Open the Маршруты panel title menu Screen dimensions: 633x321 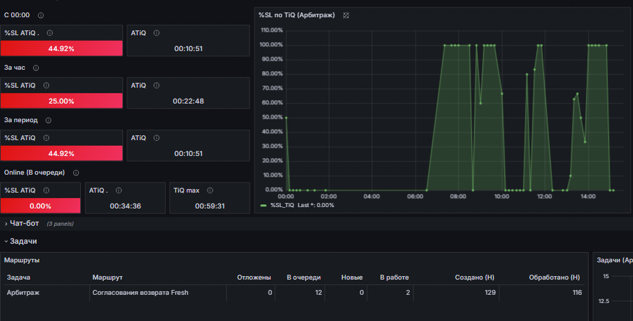coord(22,260)
